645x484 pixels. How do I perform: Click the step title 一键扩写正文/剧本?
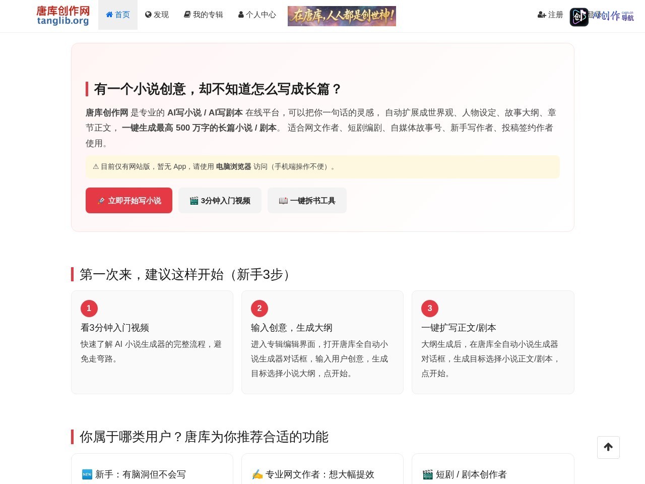pos(459,328)
